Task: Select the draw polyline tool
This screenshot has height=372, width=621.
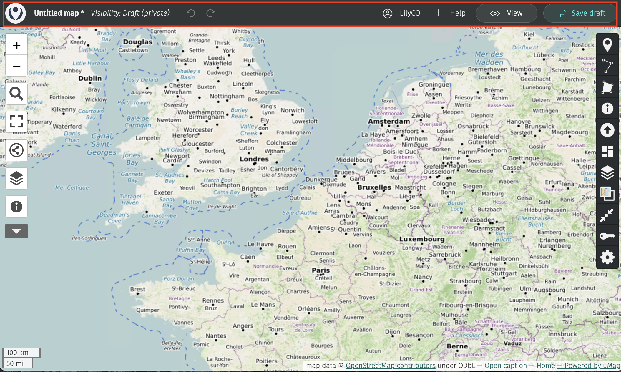Action: [x=607, y=66]
